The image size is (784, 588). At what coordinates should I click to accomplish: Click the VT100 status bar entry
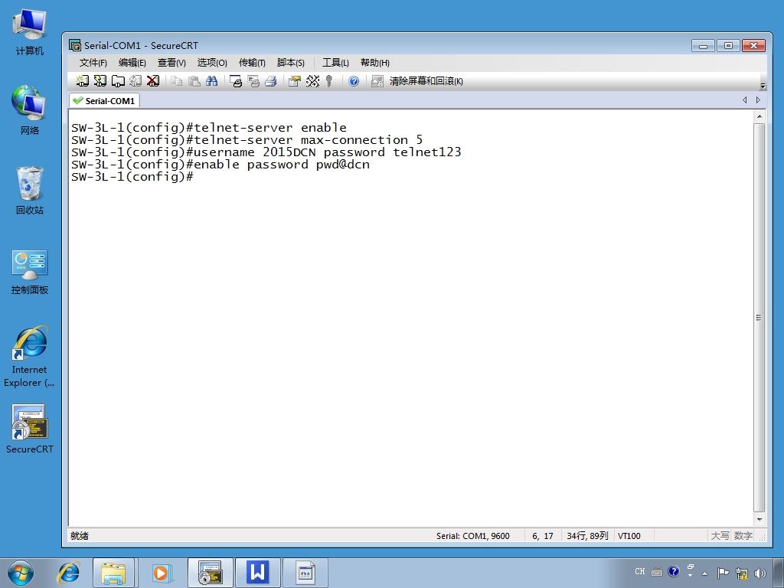click(x=629, y=535)
